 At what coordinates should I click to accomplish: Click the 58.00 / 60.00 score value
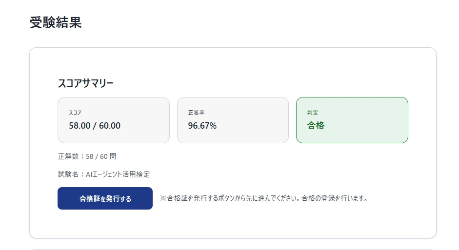(95, 126)
